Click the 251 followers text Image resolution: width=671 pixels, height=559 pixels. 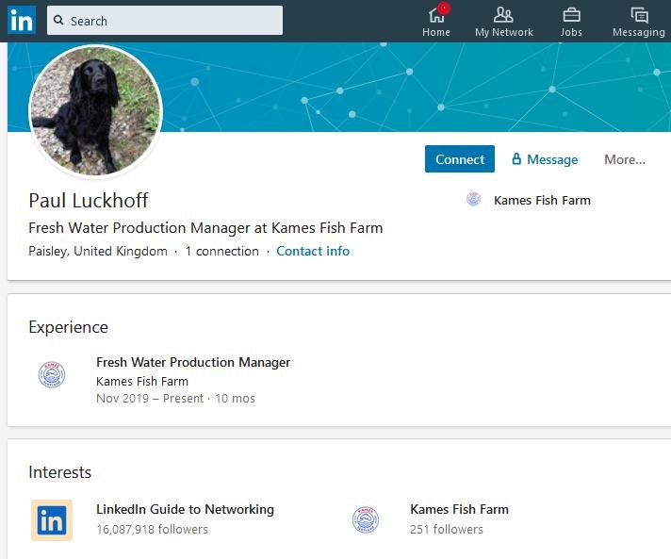tap(447, 530)
